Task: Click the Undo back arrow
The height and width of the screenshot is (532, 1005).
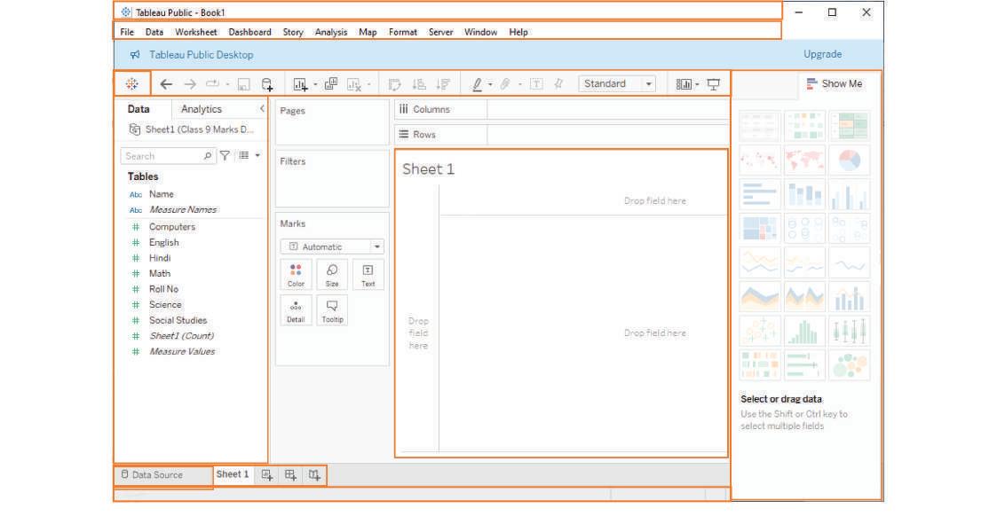Action: coord(166,84)
